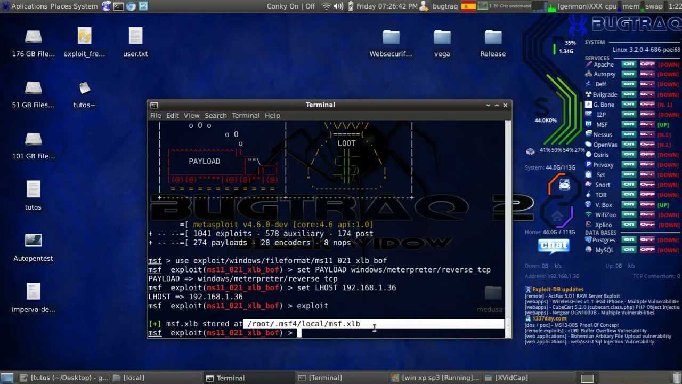Click the highlighted /root/.msf4/local/msf.xlb path
The image size is (682, 384).
point(304,324)
